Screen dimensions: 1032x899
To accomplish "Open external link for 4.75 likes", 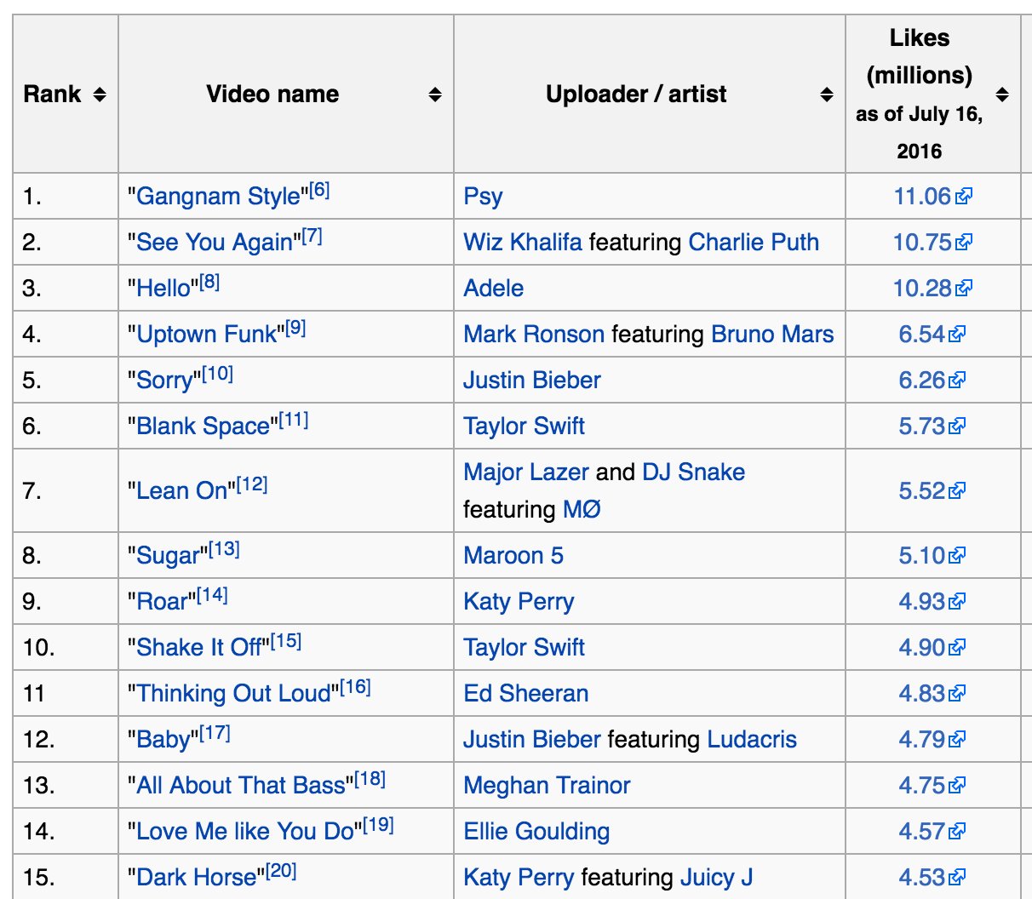I will point(932,786).
